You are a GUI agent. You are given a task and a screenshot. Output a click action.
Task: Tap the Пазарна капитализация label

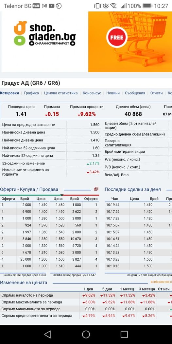click(118, 143)
